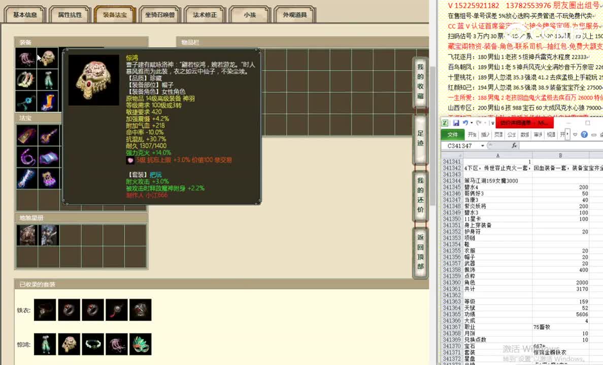Open the Name Box dropdown showing C341347
Image resolution: width=603 pixels, height=365 pixels.
(x=483, y=145)
